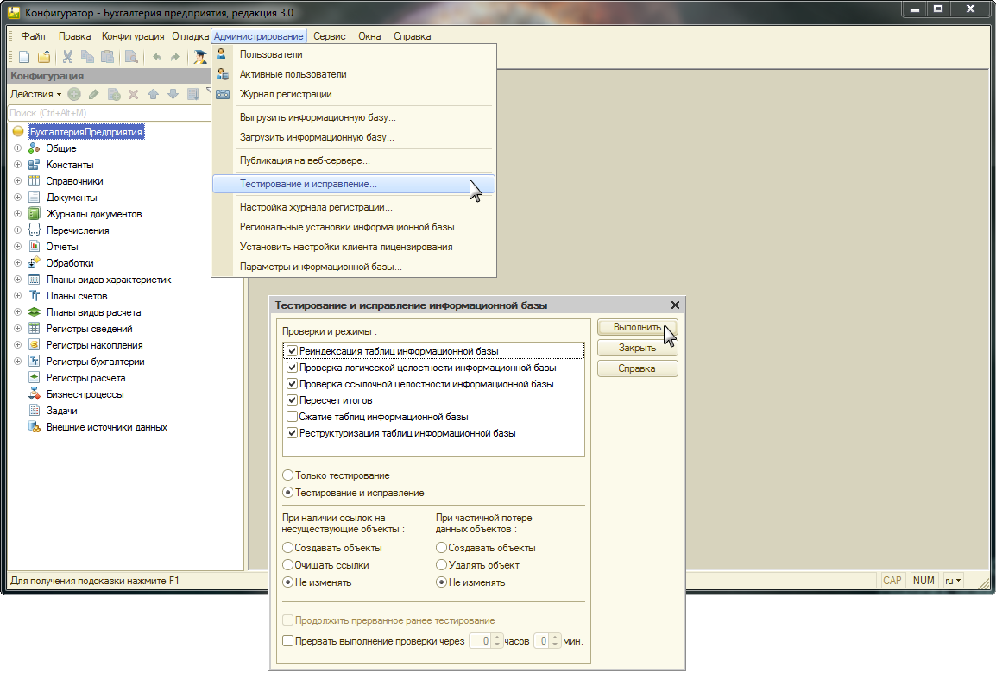This screenshot has height=673, width=996.
Task: Click the Add by copying icon in Configuration panel
Action: pyautogui.click(x=114, y=95)
